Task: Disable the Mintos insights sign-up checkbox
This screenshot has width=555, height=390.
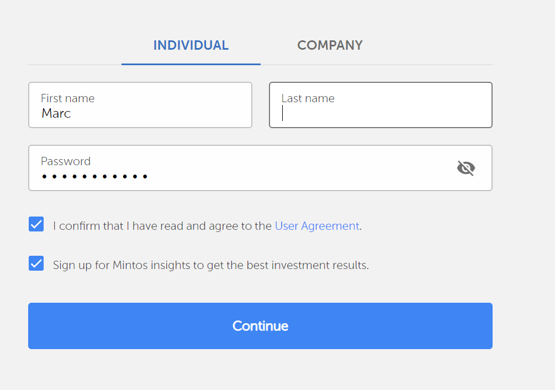Action: point(36,263)
